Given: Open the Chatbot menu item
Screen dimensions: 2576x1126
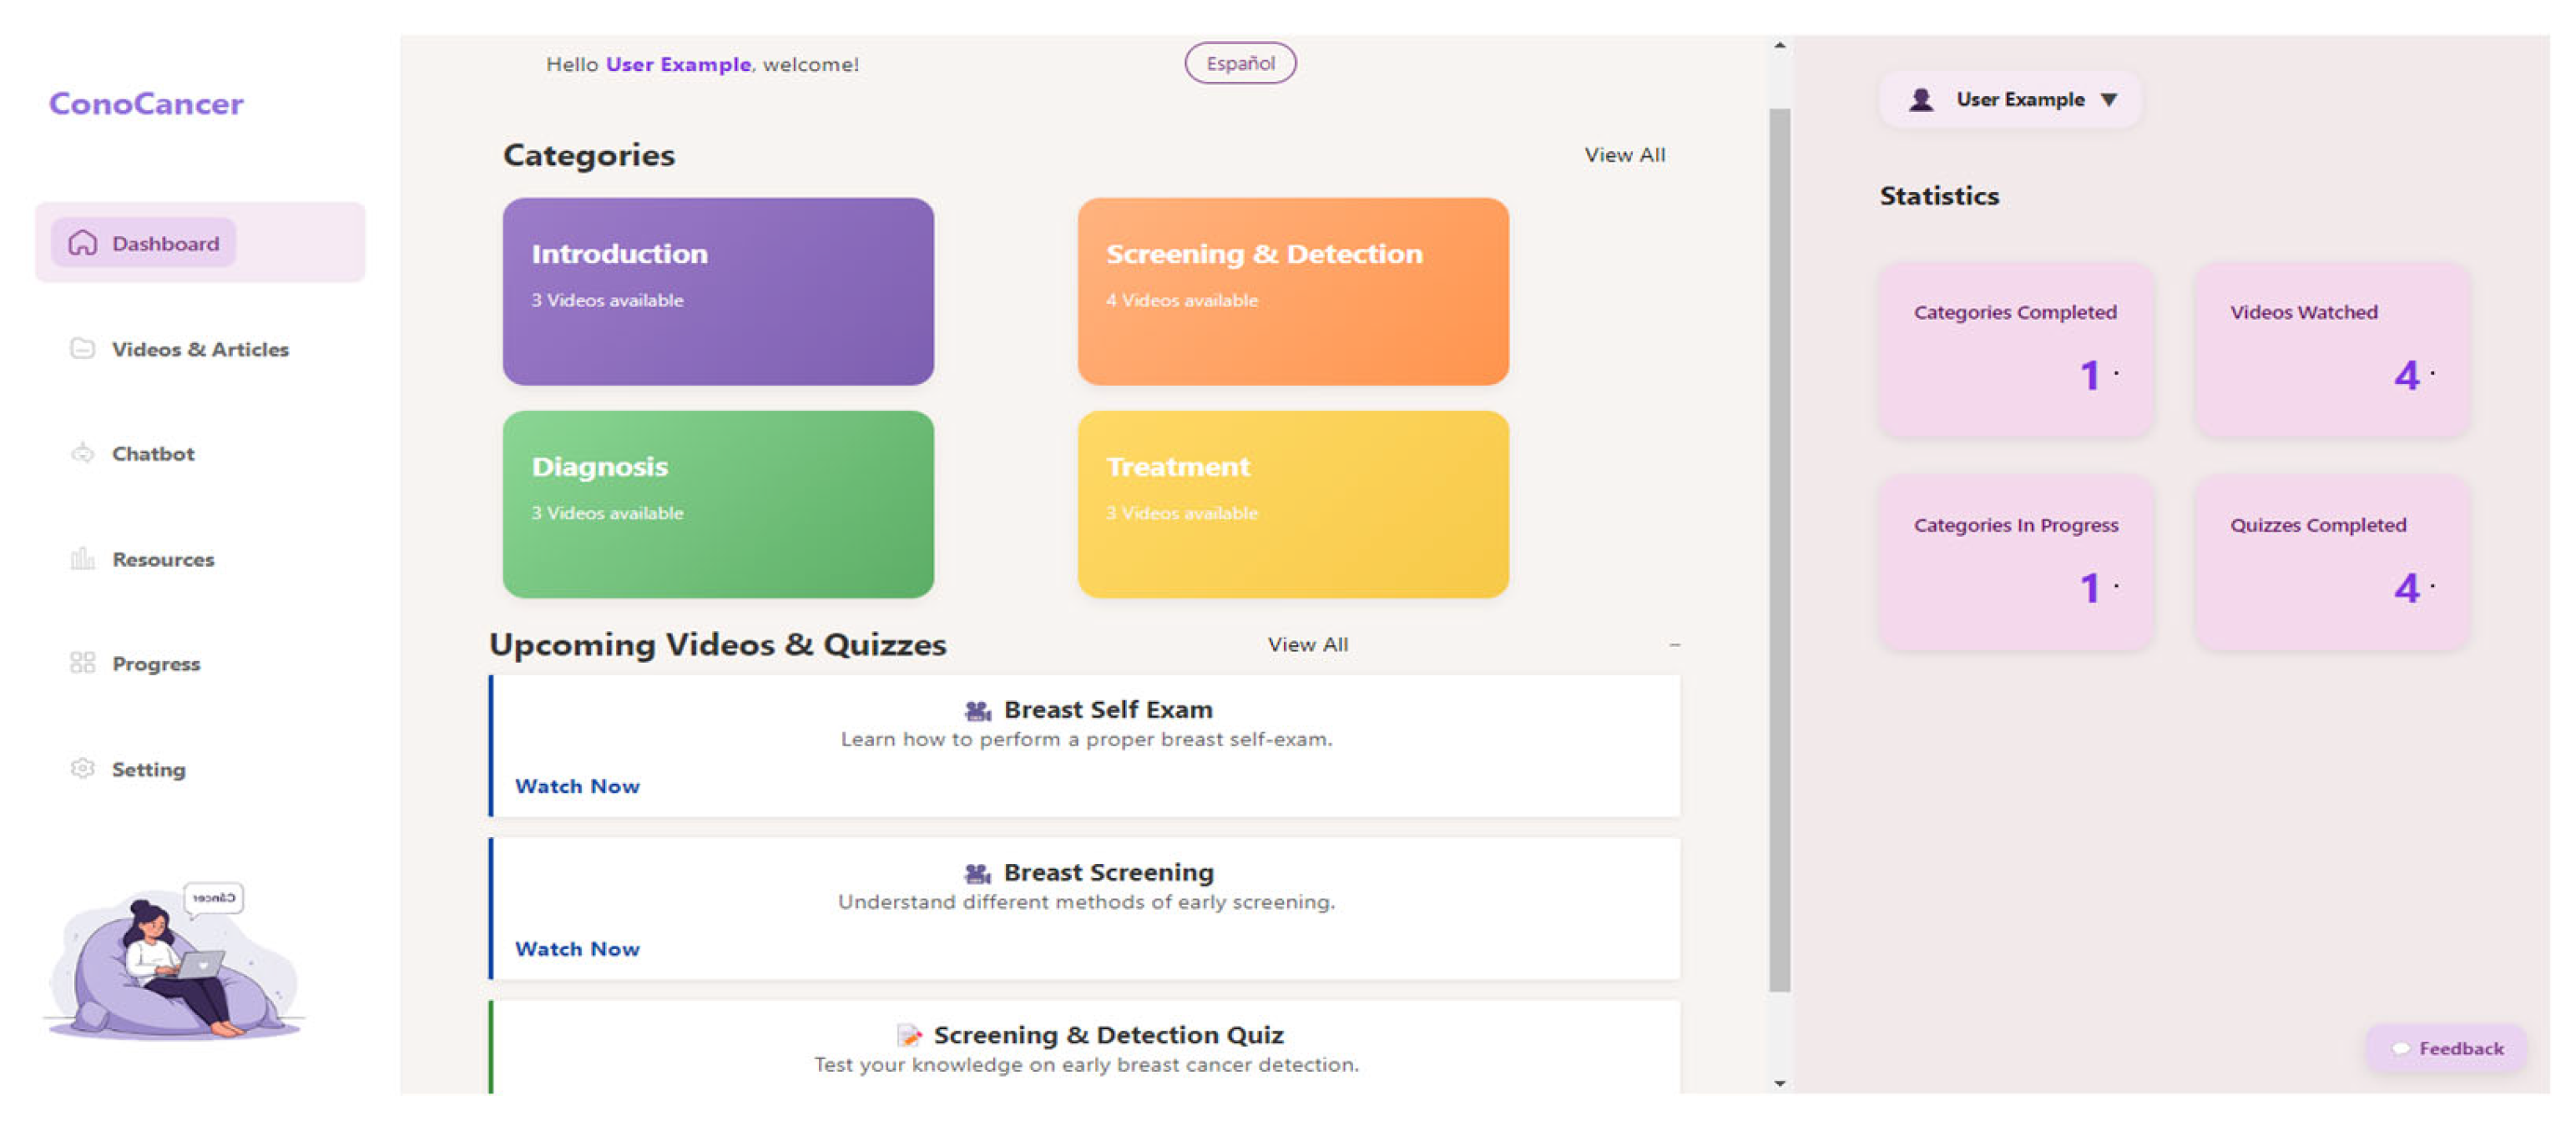Looking at the screenshot, I should 152,454.
